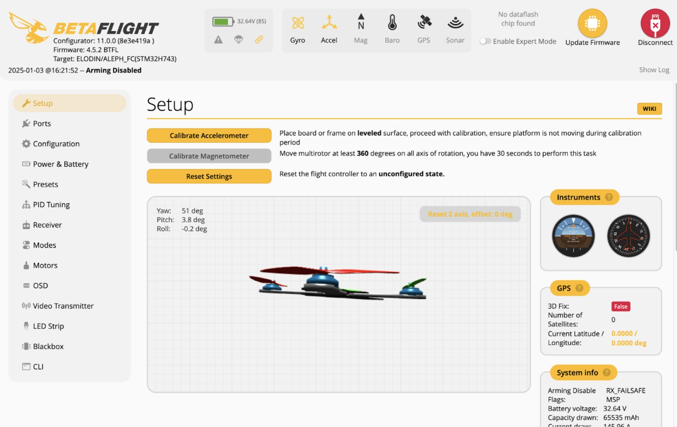Click the artificial horizon instrument
Screen dimensions: 677x427
point(573,236)
